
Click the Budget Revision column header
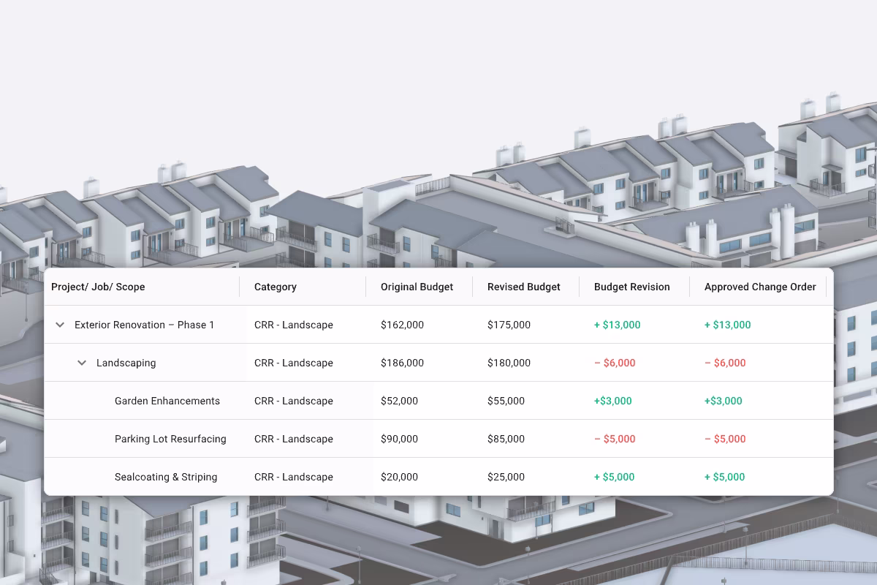point(632,287)
